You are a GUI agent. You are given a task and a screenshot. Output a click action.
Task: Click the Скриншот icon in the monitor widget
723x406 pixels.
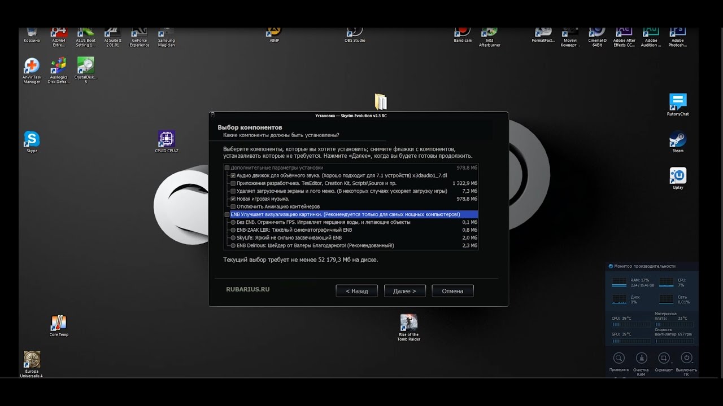(664, 358)
